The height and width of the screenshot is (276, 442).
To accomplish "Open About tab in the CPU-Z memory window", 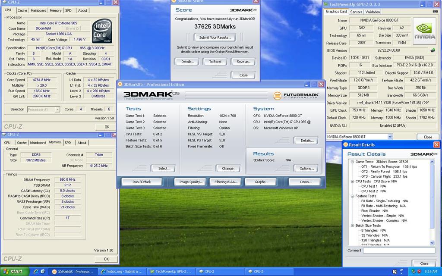I will (82, 142).
